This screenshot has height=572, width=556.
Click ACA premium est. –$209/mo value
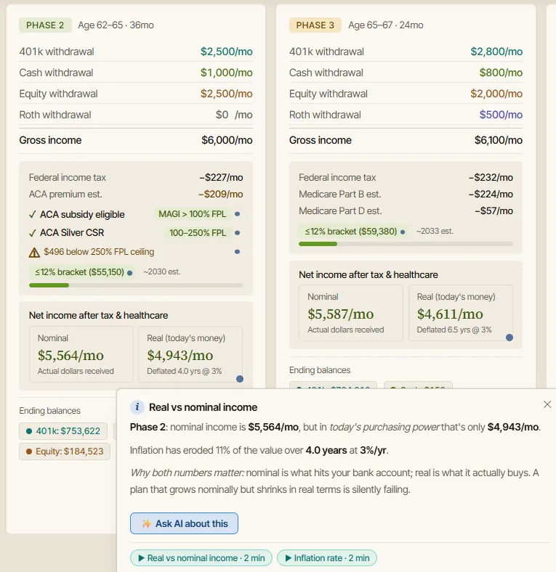221,194
